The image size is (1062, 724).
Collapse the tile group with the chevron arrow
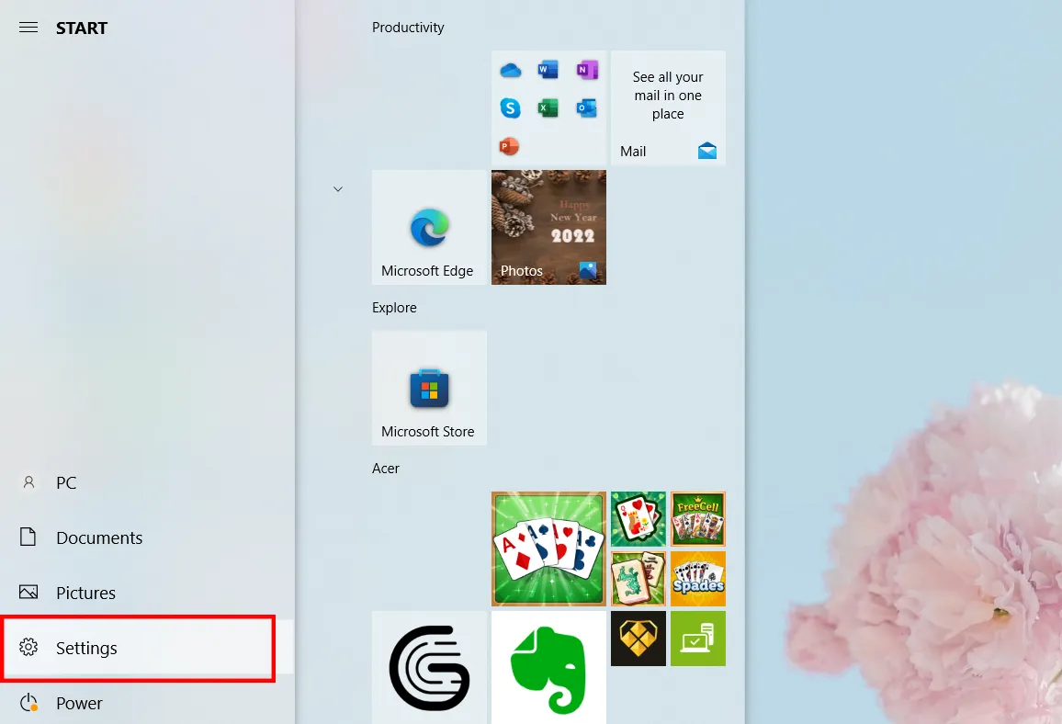[337, 188]
